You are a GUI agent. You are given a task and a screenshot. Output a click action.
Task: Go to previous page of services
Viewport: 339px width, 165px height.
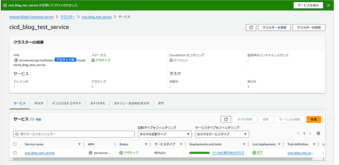tap(298, 133)
